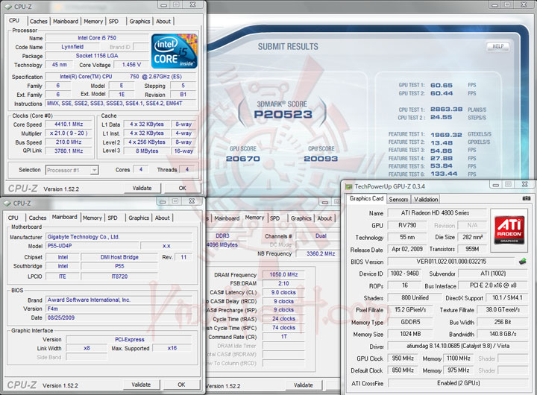Screen dimensions: 537x395
Task: Click the CPU score 20093
Action: [x=321, y=159]
